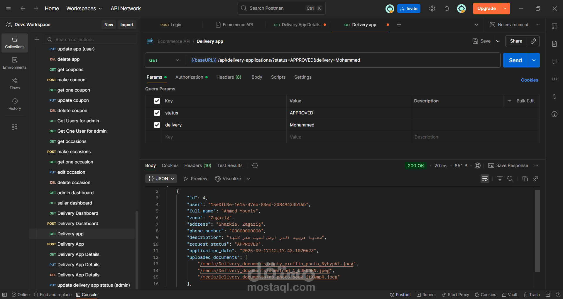Expand the Save options arrow
563x299 pixels.
click(x=498, y=41)
